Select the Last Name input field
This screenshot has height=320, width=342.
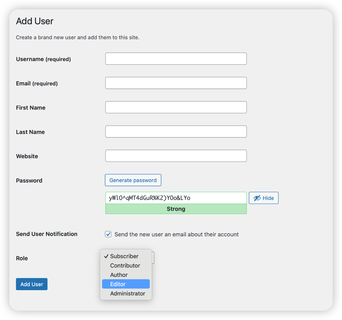pyautogui.click(x=176, y=131)
